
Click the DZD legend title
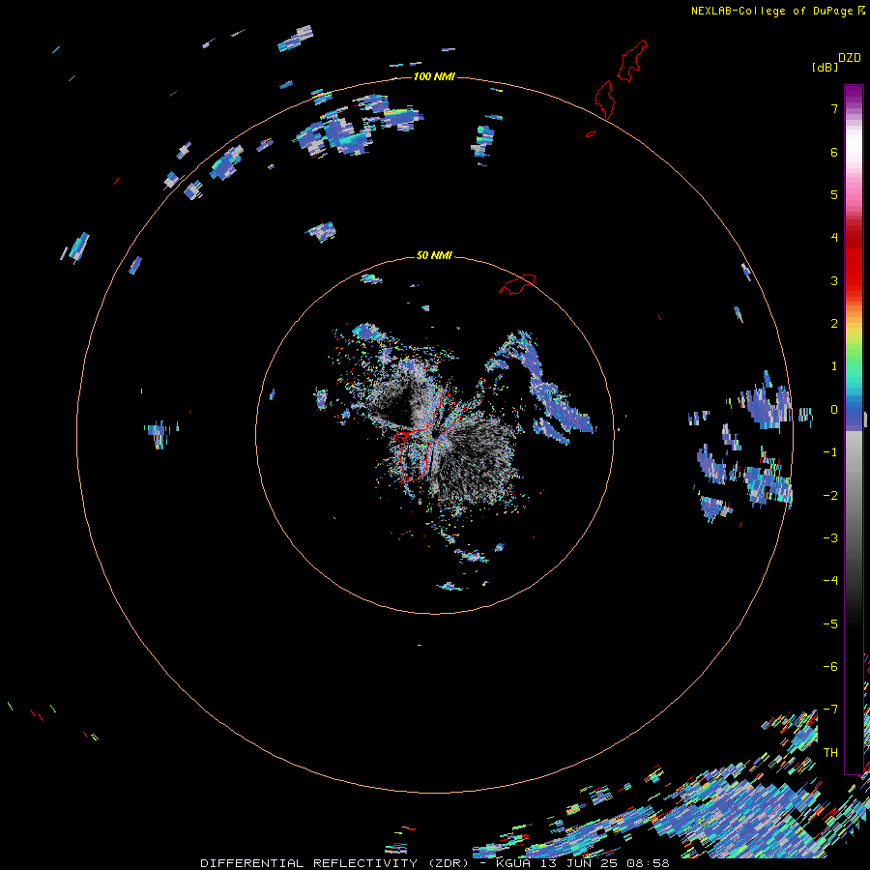point(850,58)
